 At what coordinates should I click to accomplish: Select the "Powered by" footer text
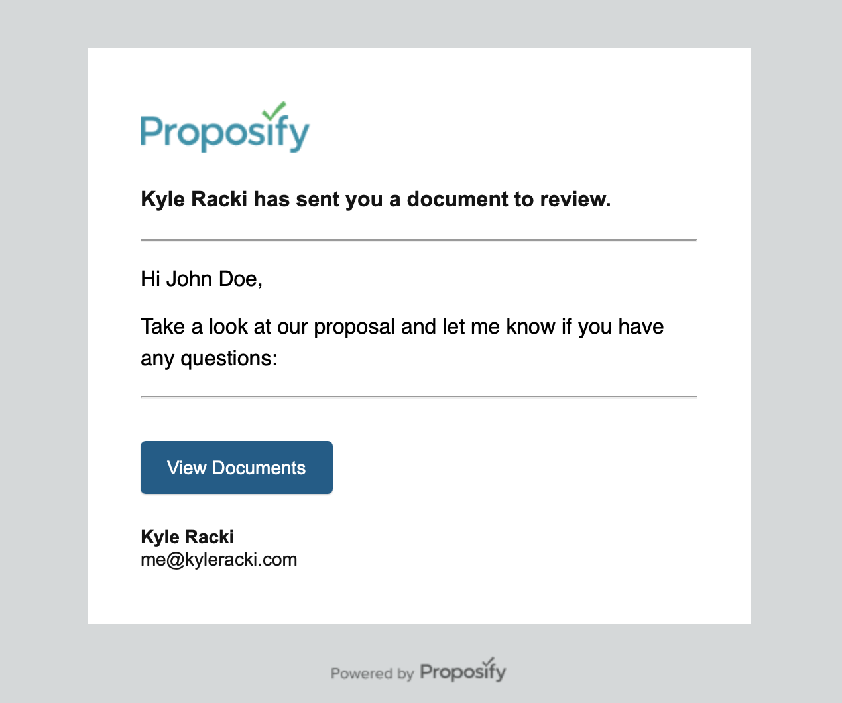coord(372,674)
